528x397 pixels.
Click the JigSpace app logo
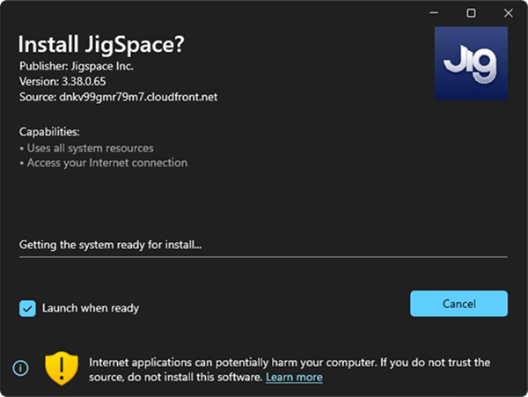tap(471, 63)
